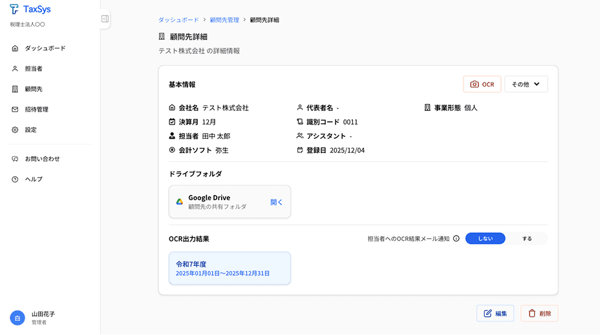
Task: Click the 税理士法人〇〇 text under the logo
Action: (x=28, y=25)
